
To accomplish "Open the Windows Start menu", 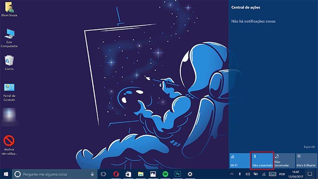I will pyautogui.click(x=6, y=174).
